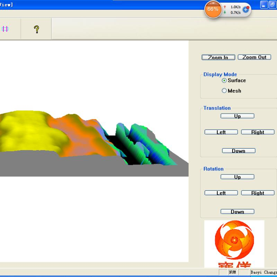
Task: Minimize the application window
Action: tap(264, 5)
